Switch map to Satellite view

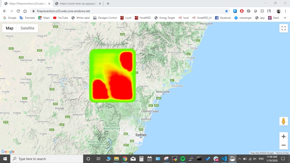[x=27, y=28]
